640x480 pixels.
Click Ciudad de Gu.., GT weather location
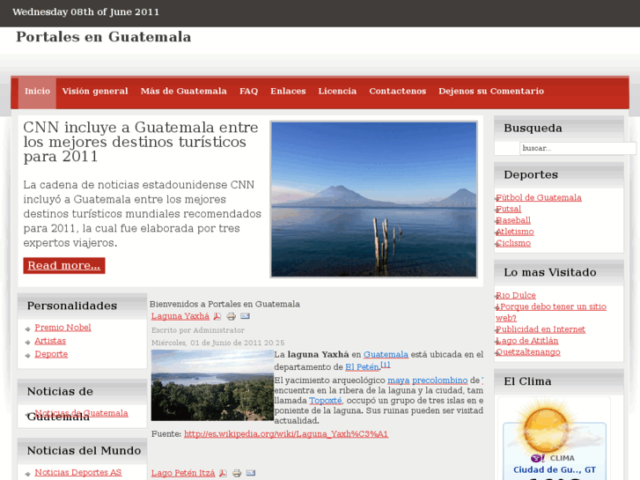(555, 469)
